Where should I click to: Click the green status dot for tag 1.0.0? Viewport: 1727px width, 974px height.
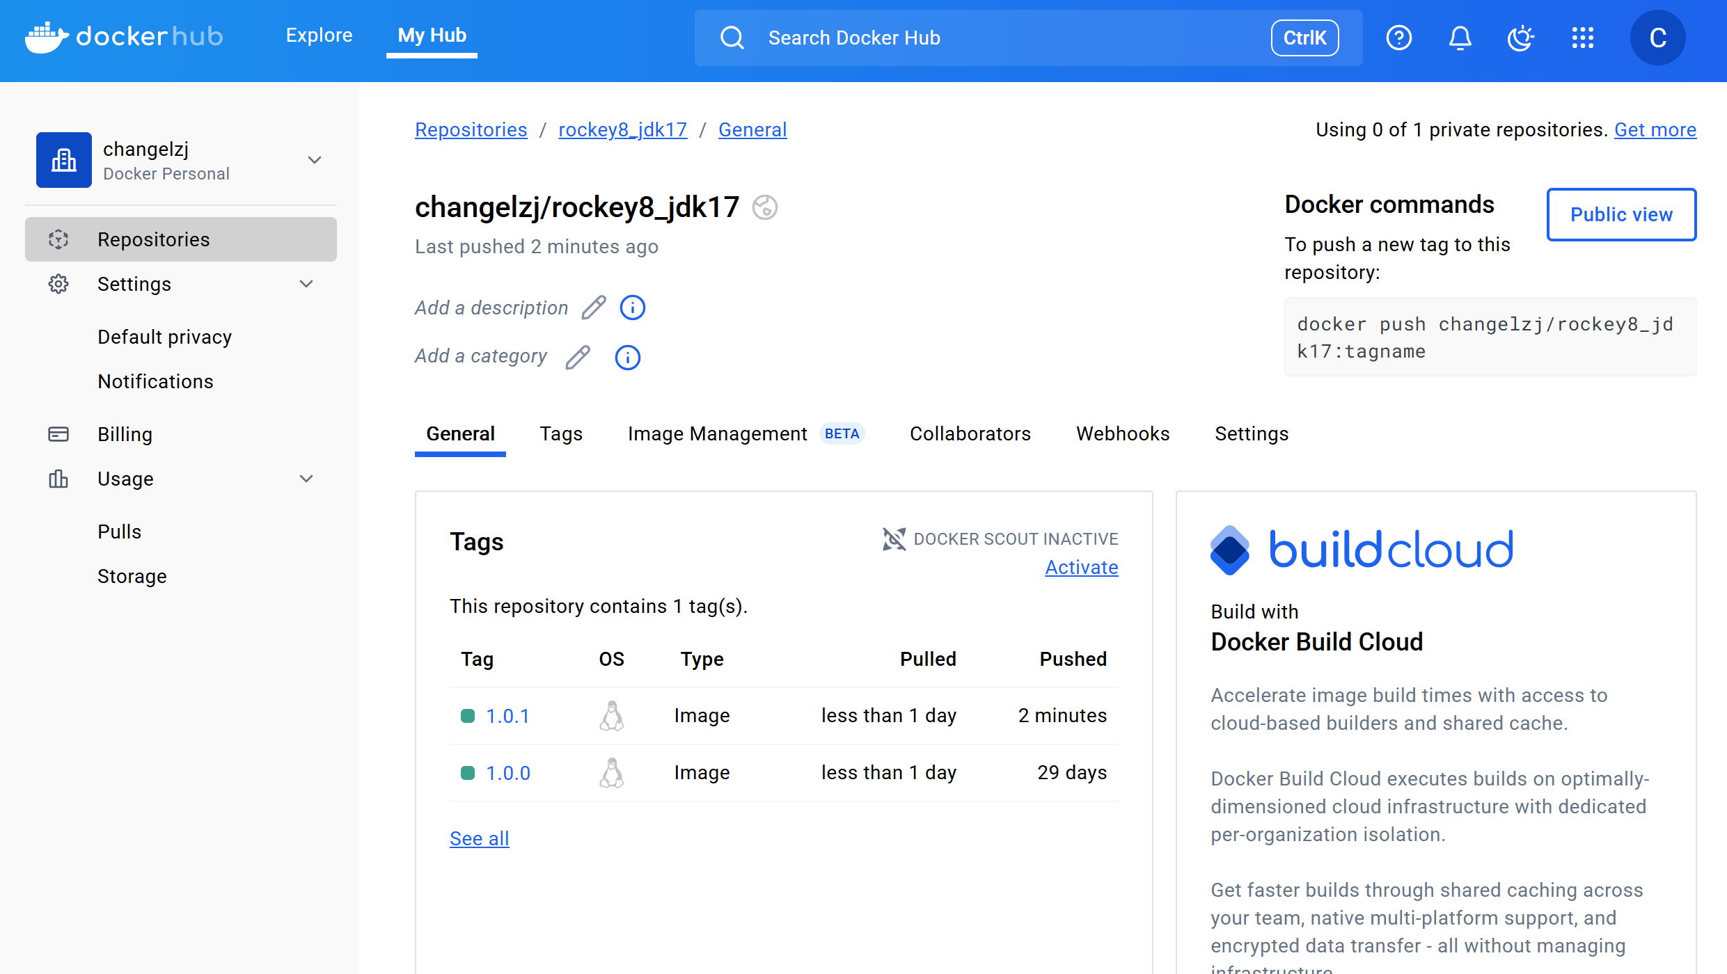(468, 773)
